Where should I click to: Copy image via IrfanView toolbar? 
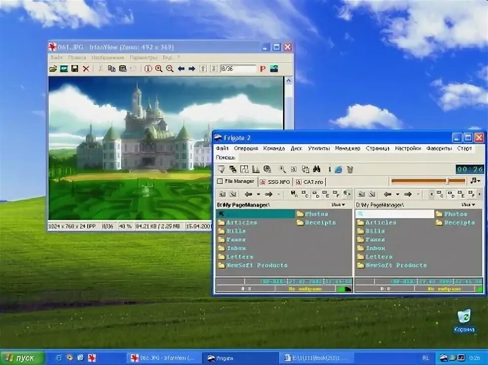pos(111,69)
